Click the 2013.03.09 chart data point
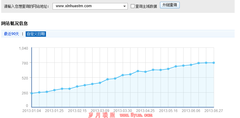This screenshot has width=240, height=118. (x=100, y=83)
